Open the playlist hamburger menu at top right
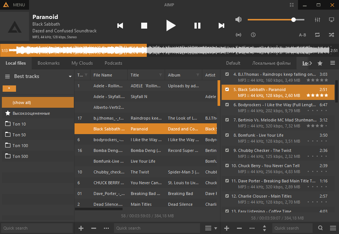Screen dimensions: 339x234 [333, 63]
